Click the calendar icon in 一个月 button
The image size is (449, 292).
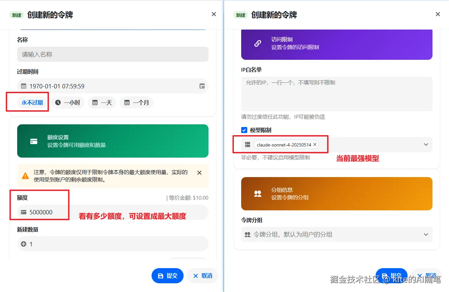pos(127,102)
